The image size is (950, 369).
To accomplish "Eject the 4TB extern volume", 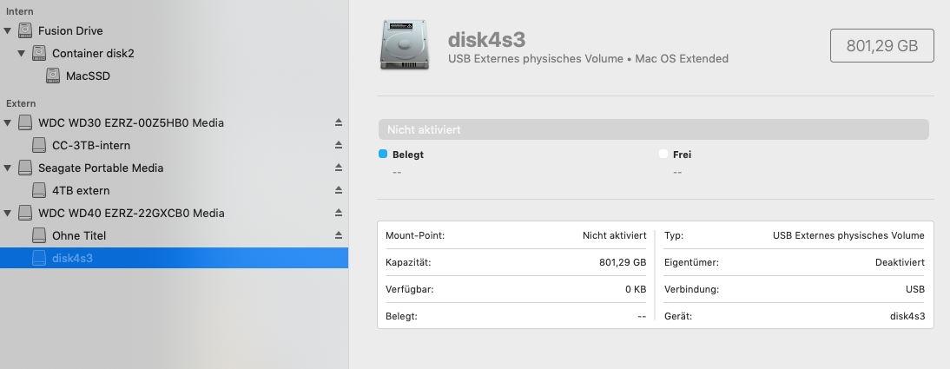I will tap(338, 190).
